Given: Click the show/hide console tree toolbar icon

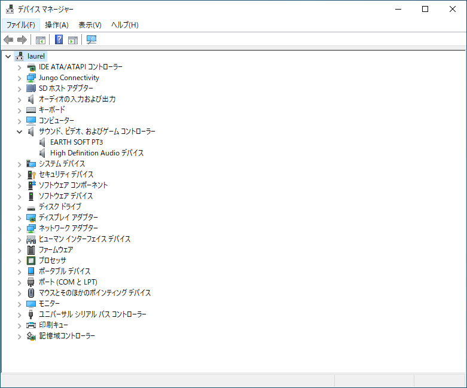Looking at the screenshot, I should 41,39.
